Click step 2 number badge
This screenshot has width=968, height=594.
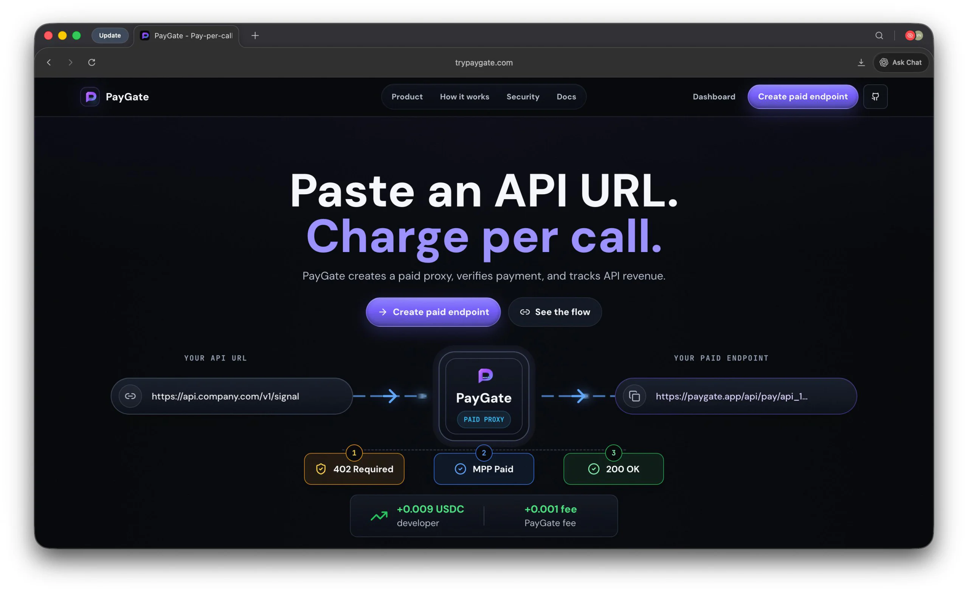484,453
